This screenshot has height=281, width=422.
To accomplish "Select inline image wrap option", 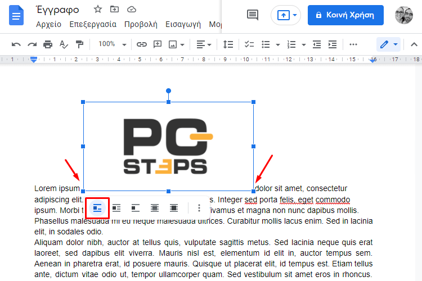I will (x=97, y=208).
